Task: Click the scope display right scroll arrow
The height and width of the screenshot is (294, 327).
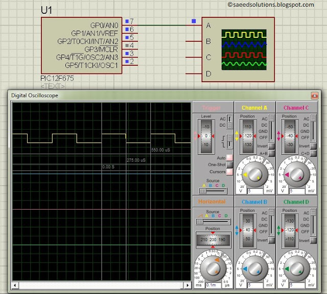Action: pos(188,285)
